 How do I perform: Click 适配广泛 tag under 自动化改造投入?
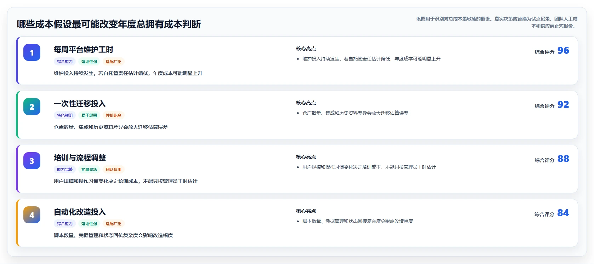tap(114, 224)
